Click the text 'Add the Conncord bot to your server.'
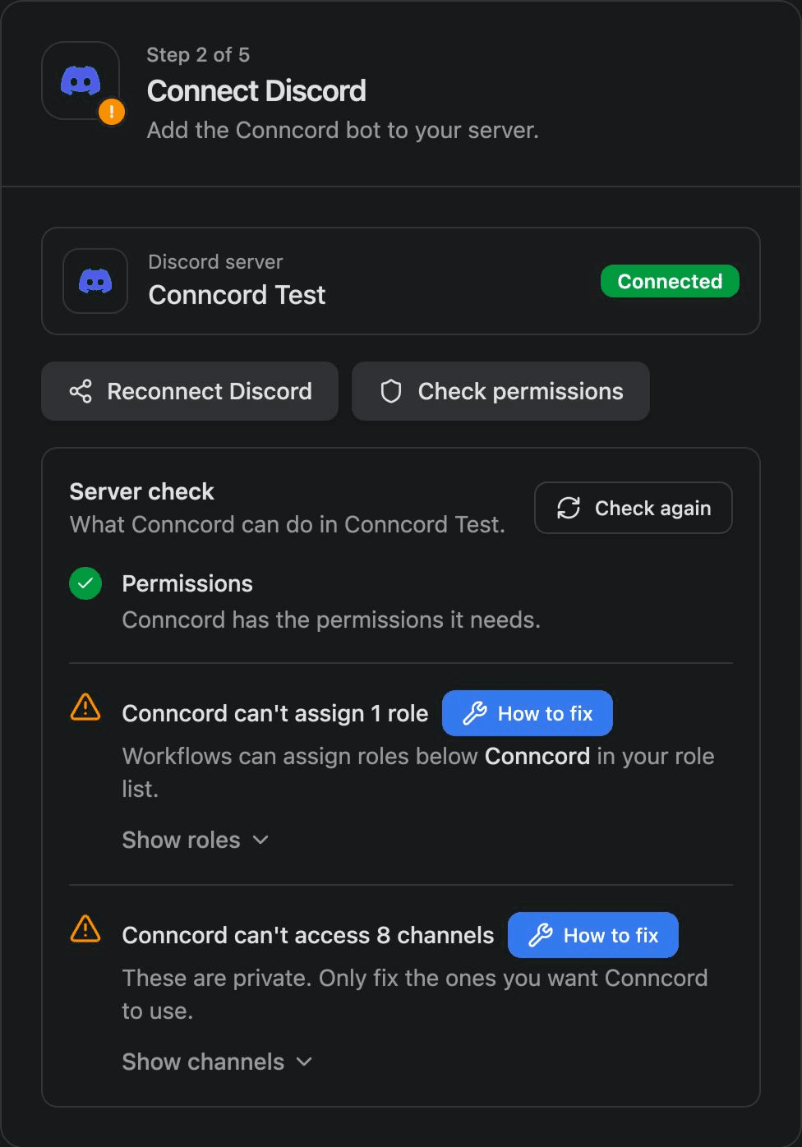Image resolution: width=802 pixels, height=1147 pixels. [x=343, y=131]
